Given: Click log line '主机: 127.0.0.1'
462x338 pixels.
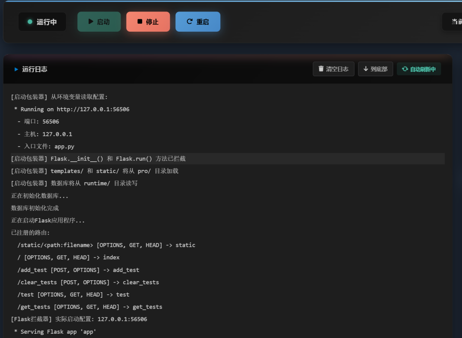Looking at the screenshot, I should pyautogui.click(x=45, y=134).
